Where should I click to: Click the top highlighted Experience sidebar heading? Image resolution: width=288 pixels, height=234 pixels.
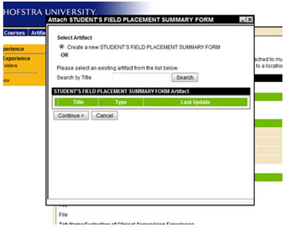(13, 49)
